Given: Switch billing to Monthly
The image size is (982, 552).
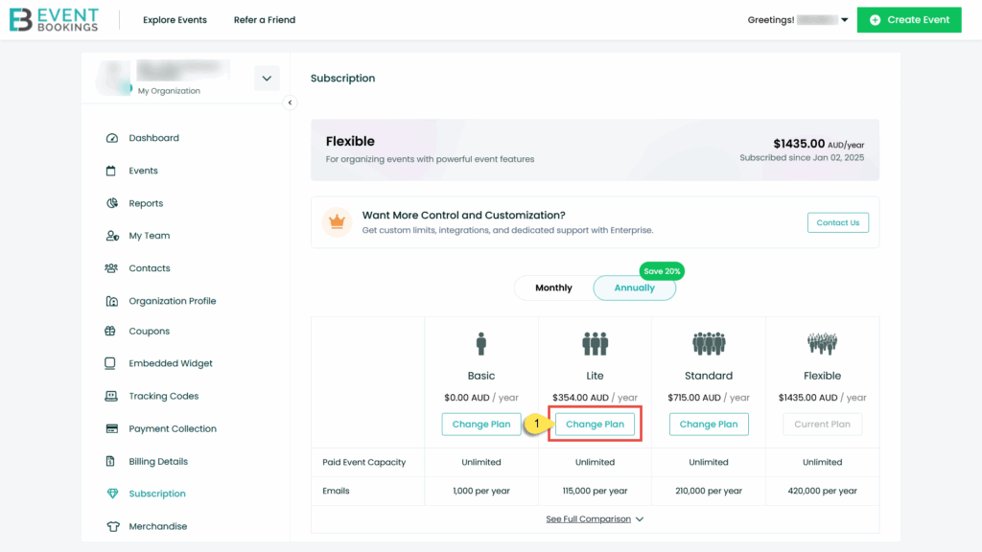Looking at the screenshot, I should (x=553, y=287).
